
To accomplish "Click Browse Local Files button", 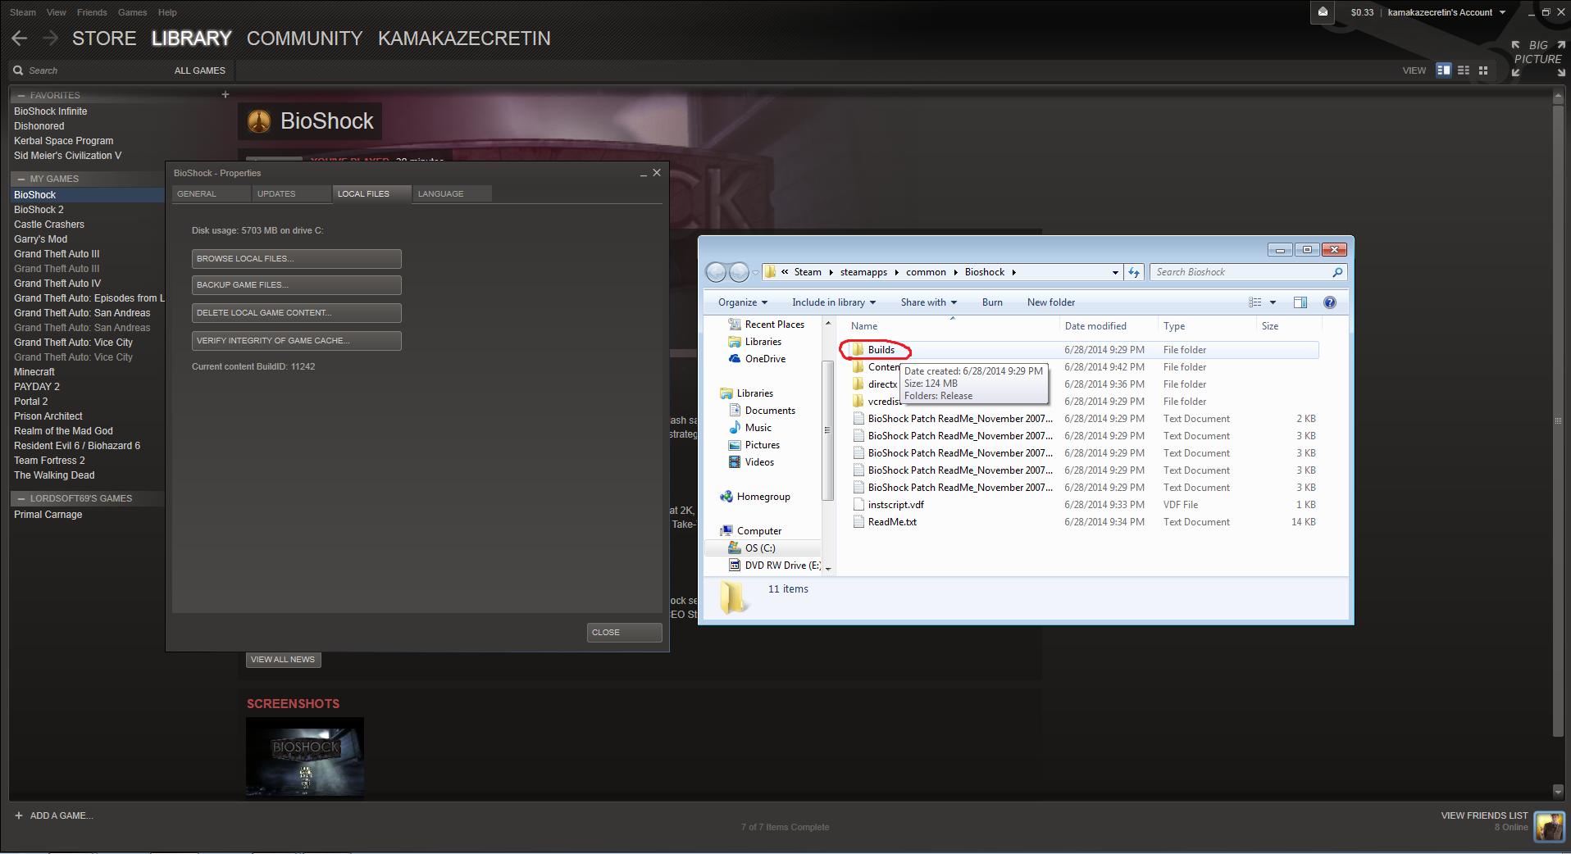I will [297, 259].
